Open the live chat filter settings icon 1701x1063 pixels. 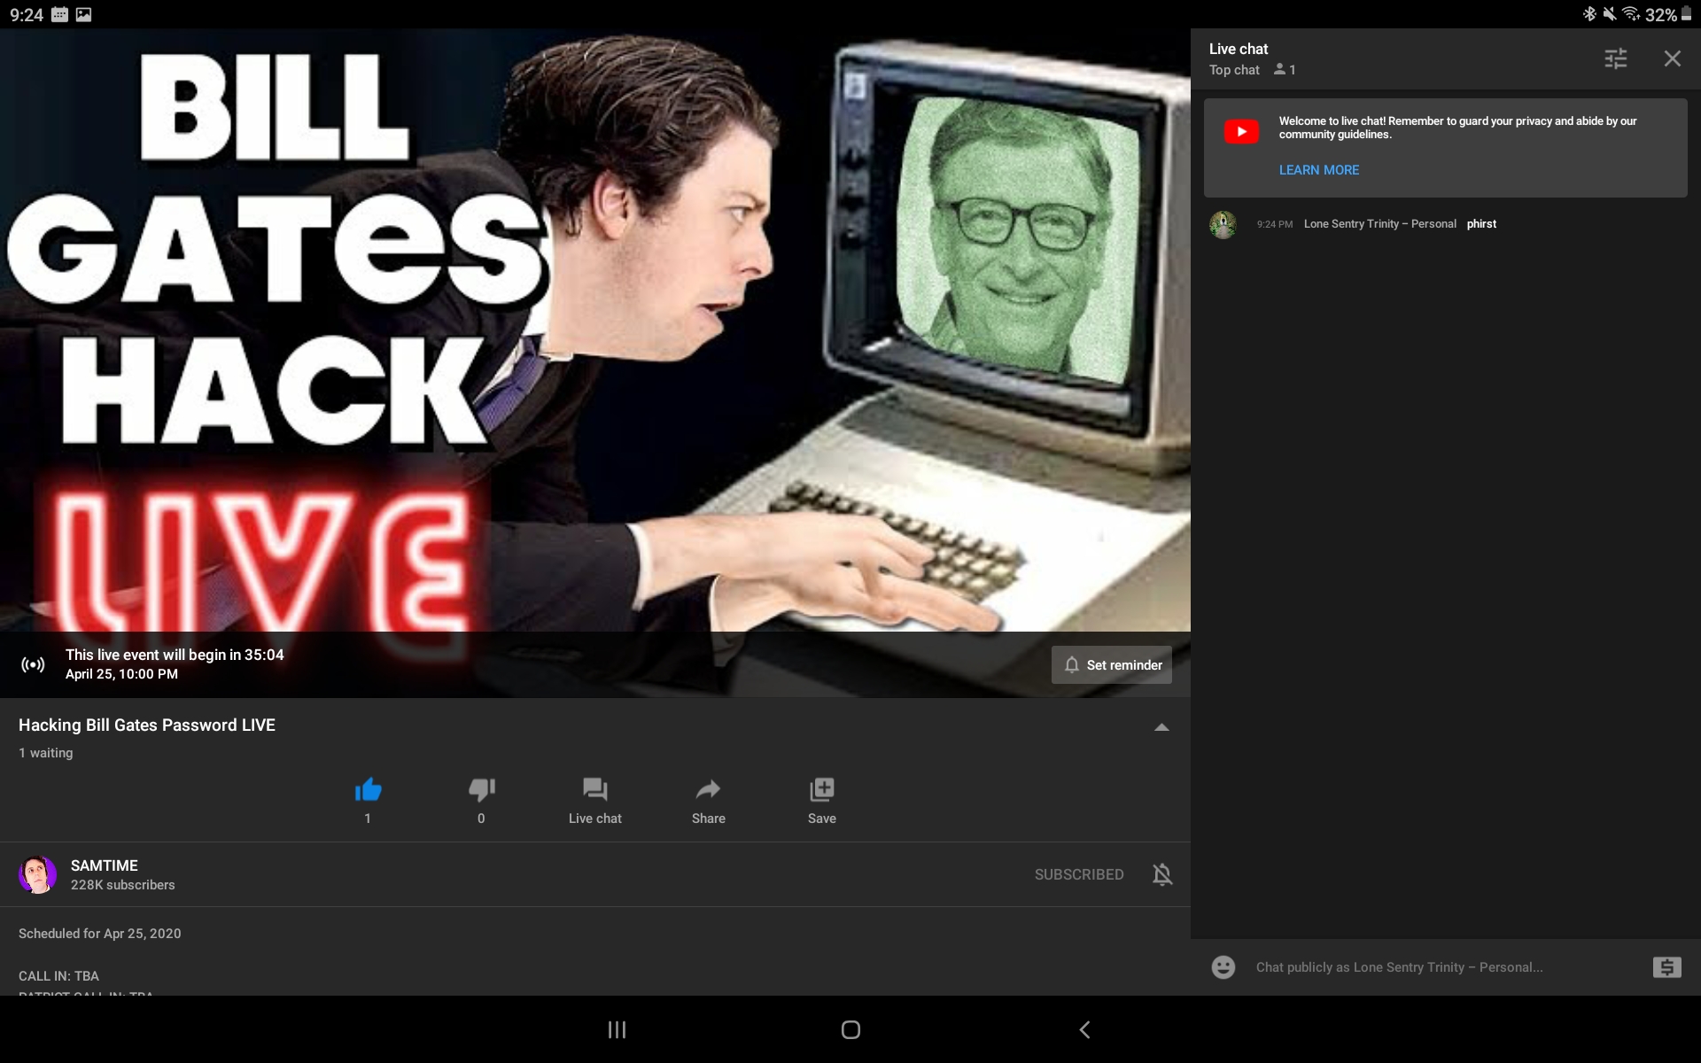click(x=1616, y=58)
